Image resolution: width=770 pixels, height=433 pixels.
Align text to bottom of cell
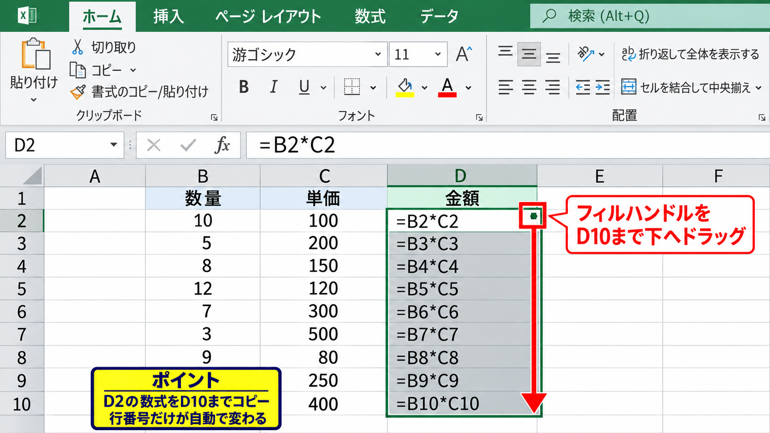[x=553, y=57]
